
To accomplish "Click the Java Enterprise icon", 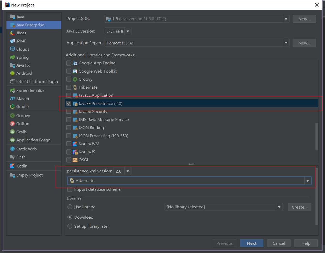I will (12, 25).
